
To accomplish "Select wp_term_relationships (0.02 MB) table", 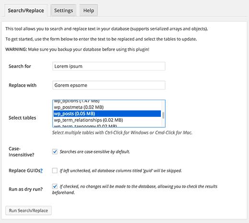I will (107, 120).
